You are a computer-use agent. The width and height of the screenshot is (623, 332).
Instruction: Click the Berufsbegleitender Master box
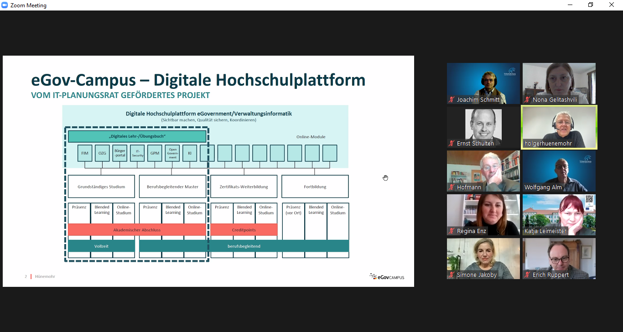pos(172,187)
